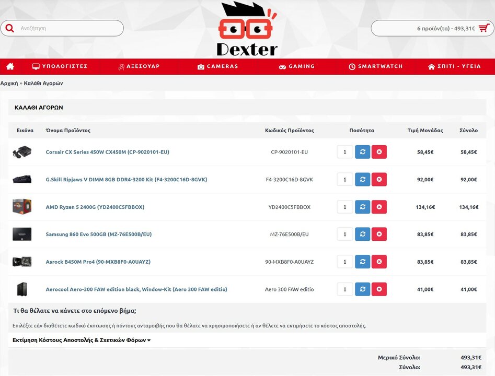Screen dimensions: 495x376
Task: Remove Samsung 860 Evo from the cart
Action: tap(379, 234)
